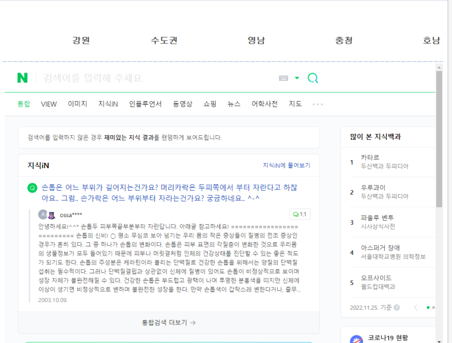Viewport: 452px width, 343px height.
Task: Click 서울대학교병원 의학정보 source text
Action: coord(393,256)
